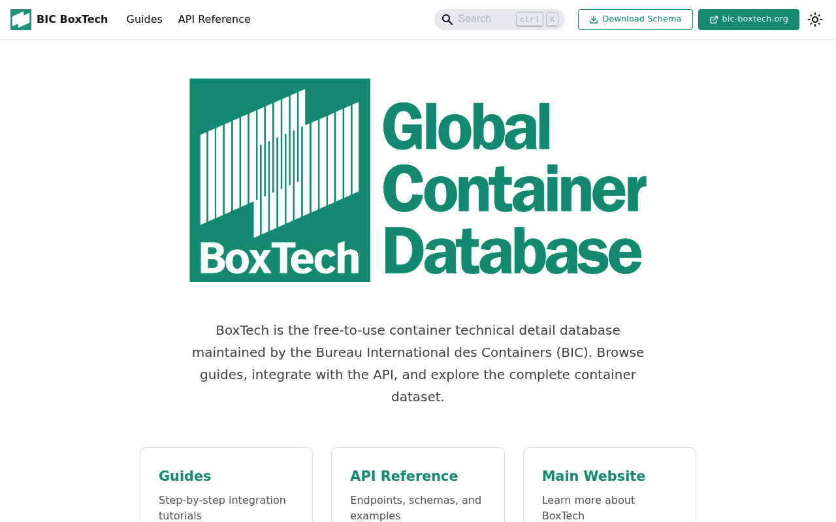Viewport: 836px width, 522px height.
Task: Open the bic-boxtech.org button
Action: pyautogui.click(x=748, y=20)
